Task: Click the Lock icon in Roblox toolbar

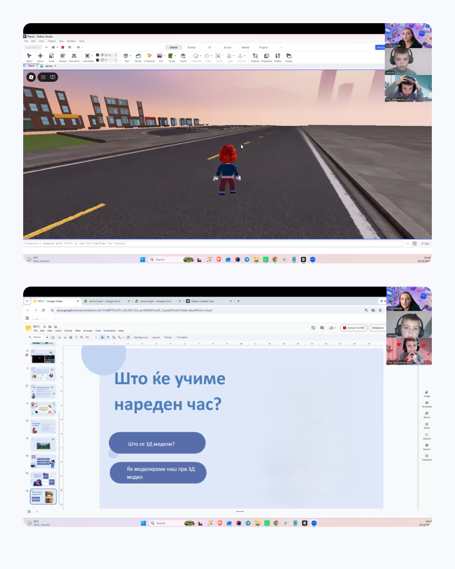Action: [x=229, y=56]
